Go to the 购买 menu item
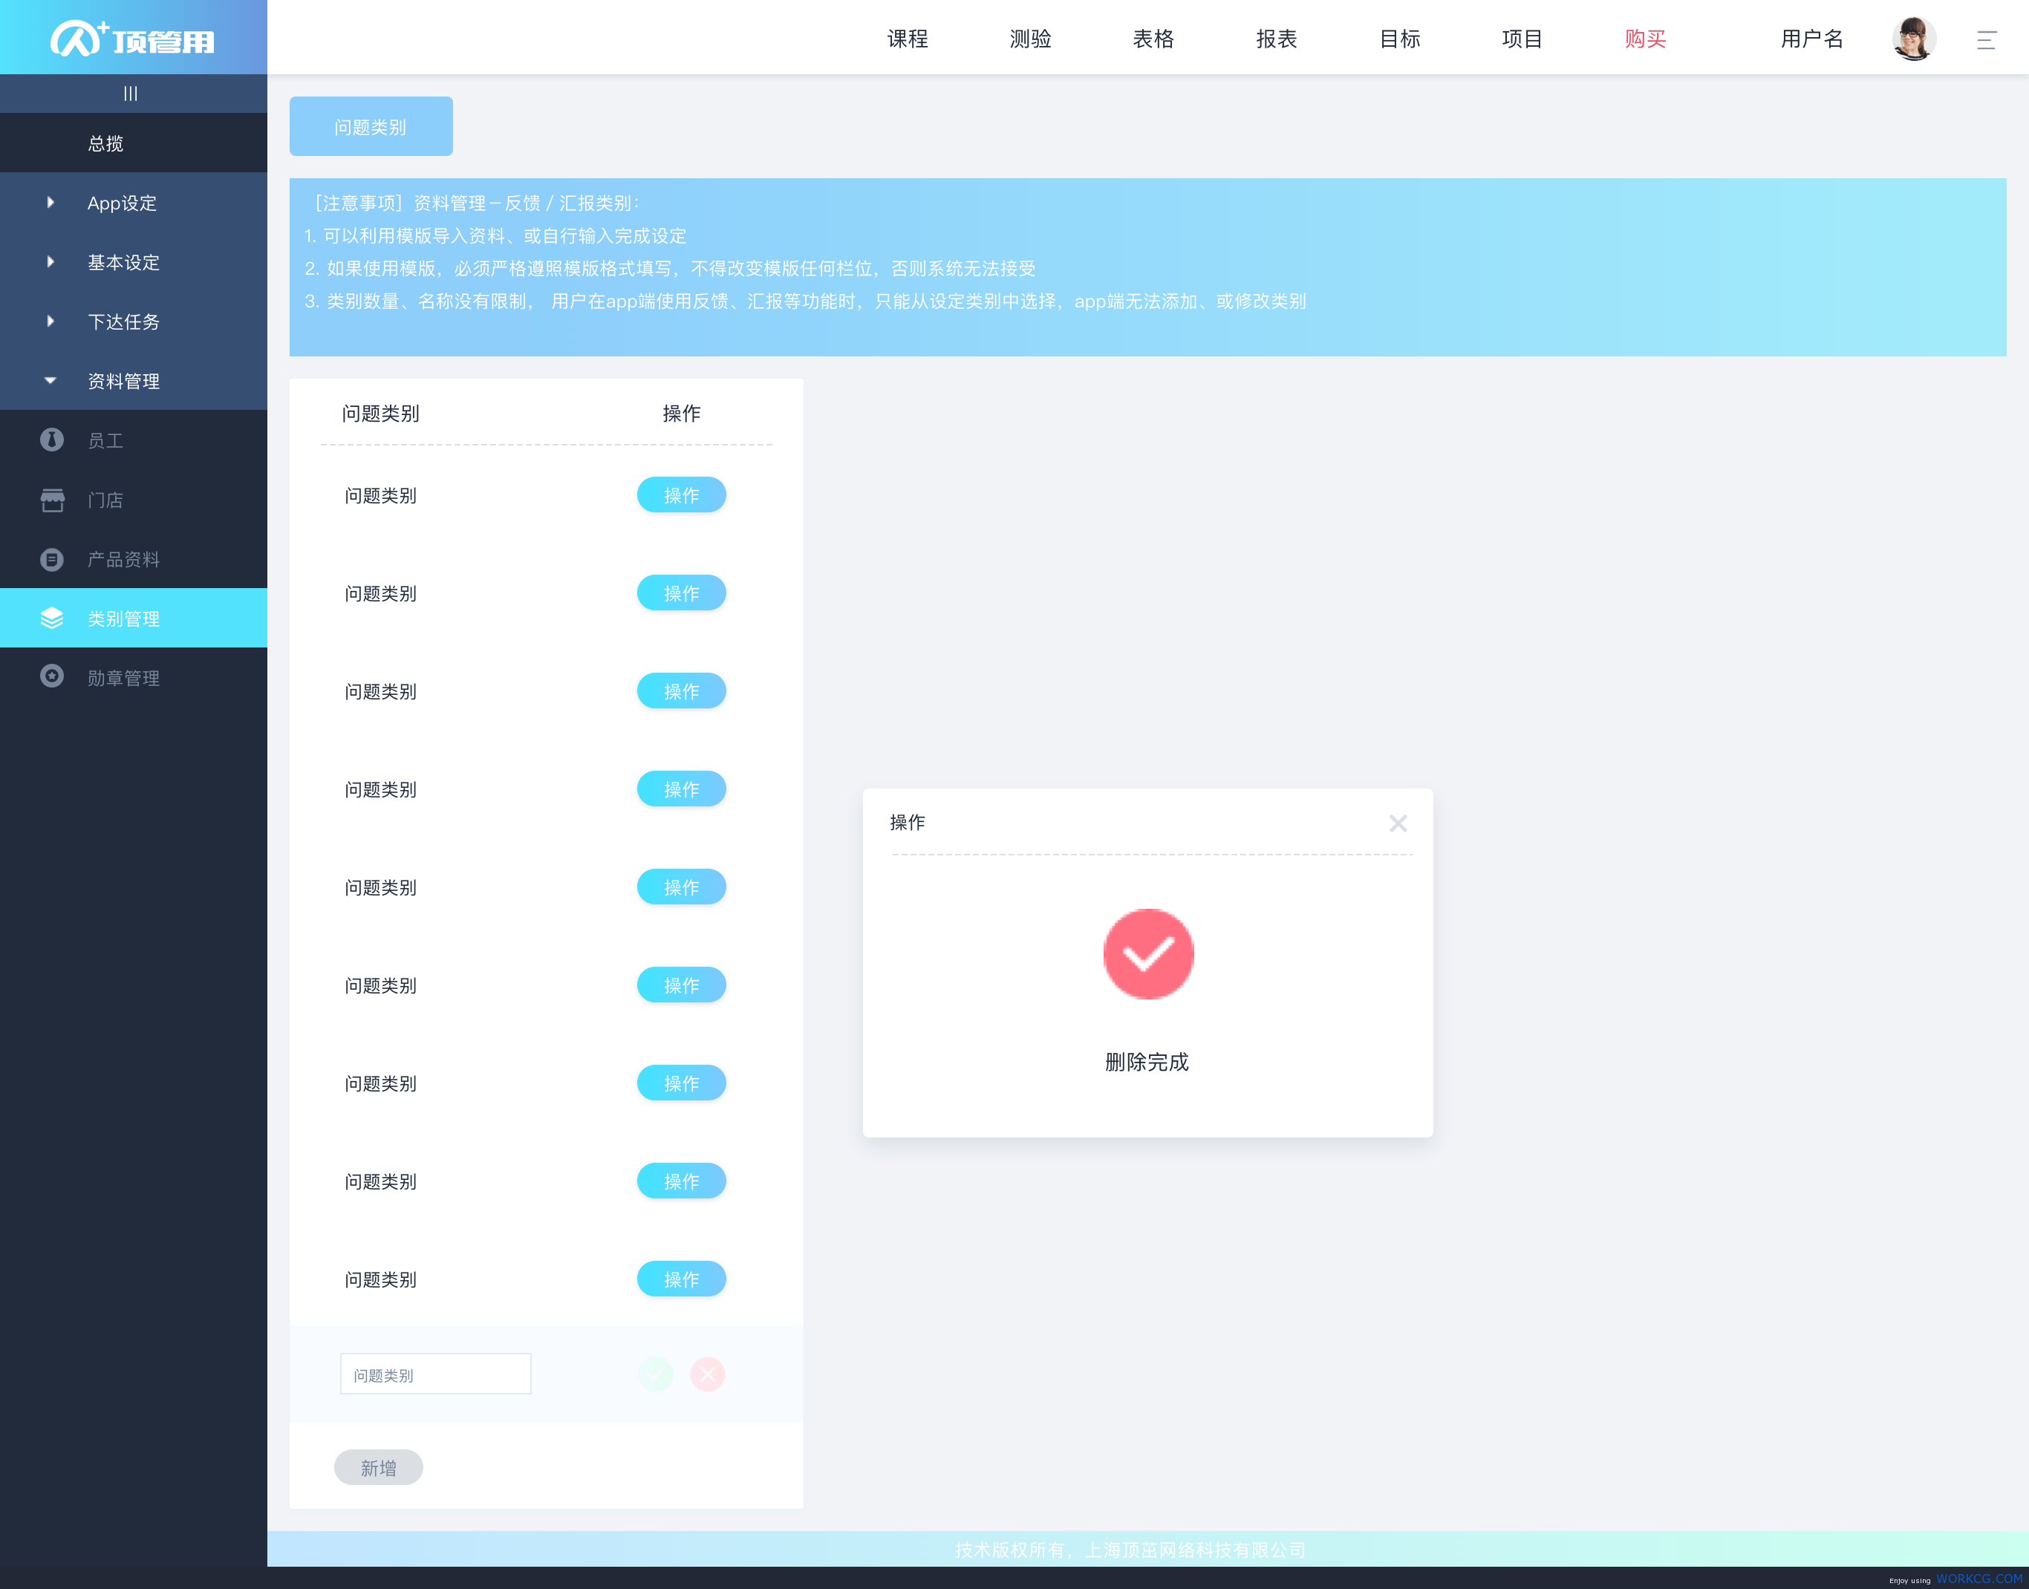This screenshot has width=2029, height=1589. click(1645, 39)
